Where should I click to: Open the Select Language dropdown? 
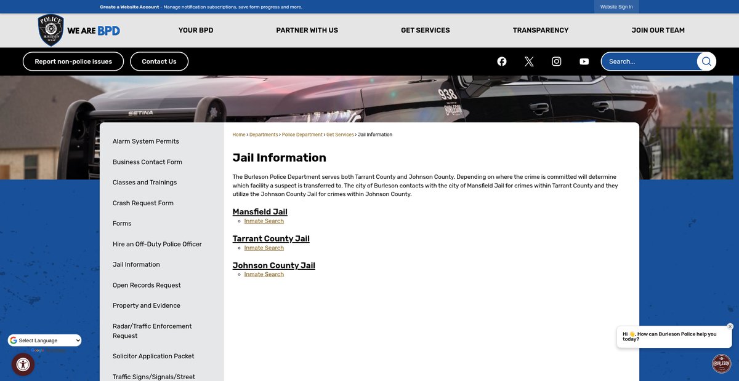pyautogui.click(x=44, y=340)
